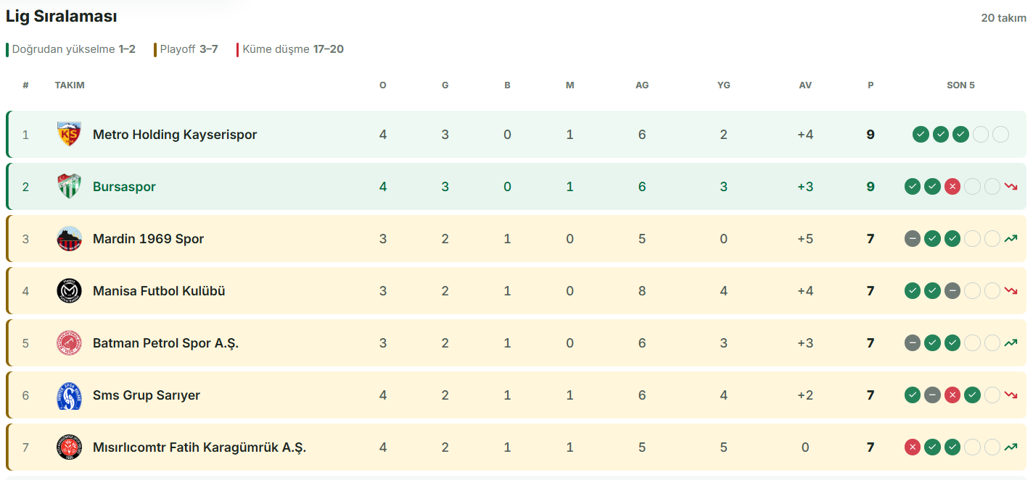Open the Metro Holding Kayserispor team name link
Viewport: 1033px width, 480px height.
click(175, 135)
